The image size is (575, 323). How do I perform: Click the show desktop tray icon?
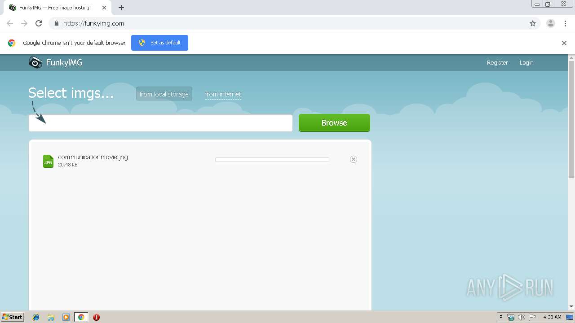[570, 317]
